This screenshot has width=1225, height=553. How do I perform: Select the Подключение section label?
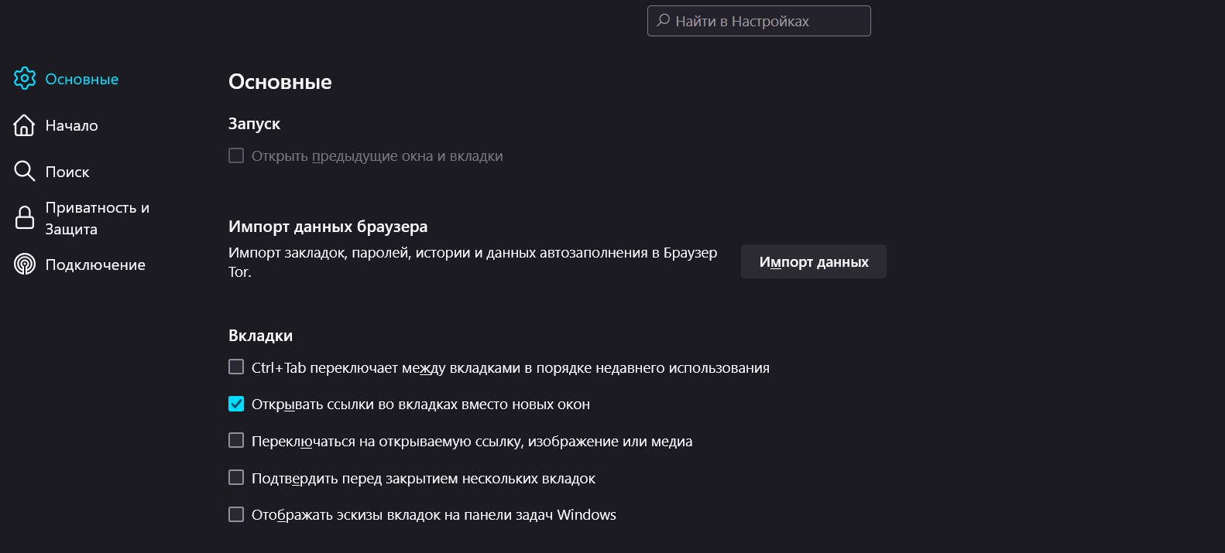click(95, 265)
